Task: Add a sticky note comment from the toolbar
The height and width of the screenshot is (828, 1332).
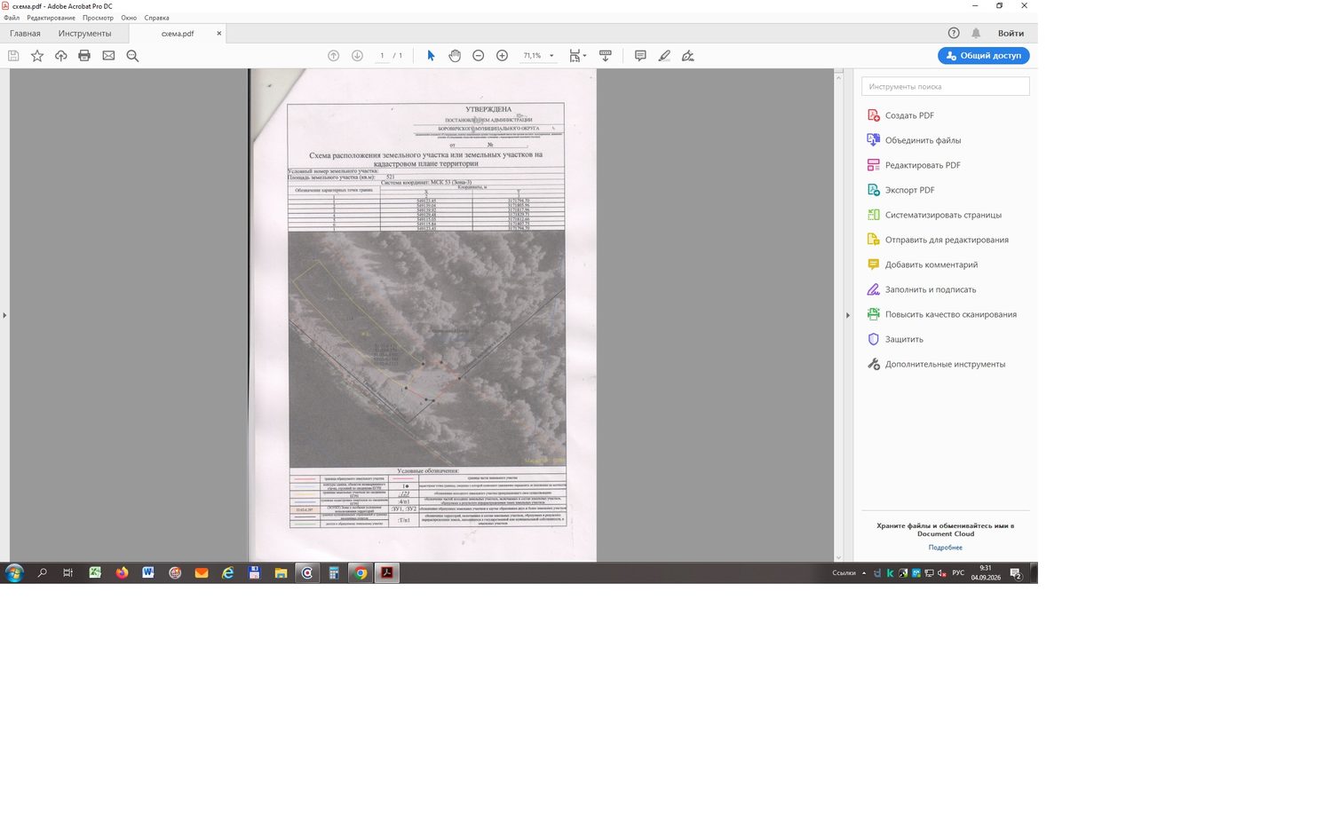Action: (x=640, y=56)
